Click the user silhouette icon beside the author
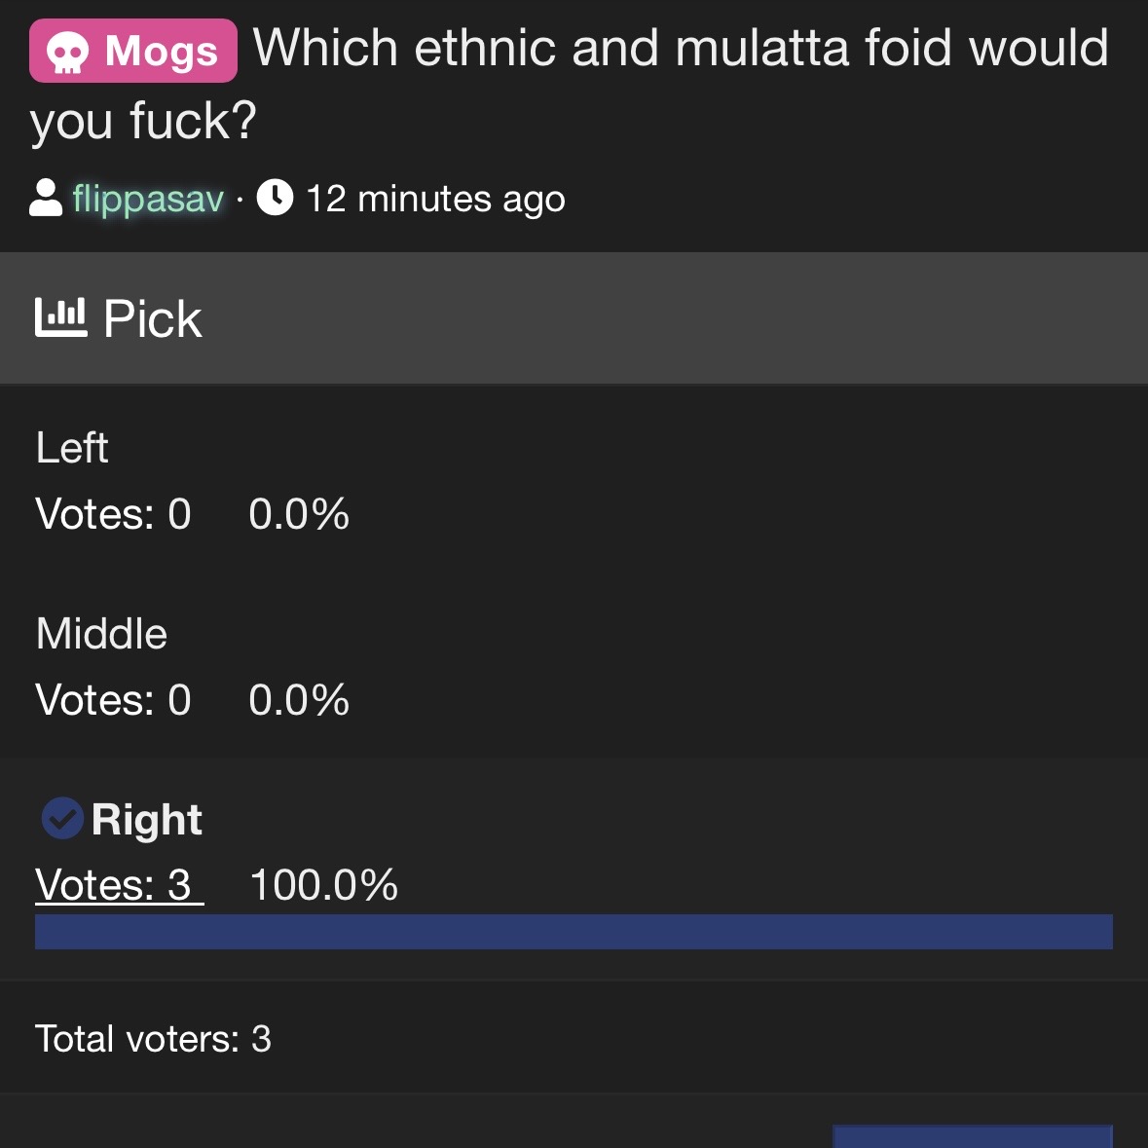 coord(46,198)
